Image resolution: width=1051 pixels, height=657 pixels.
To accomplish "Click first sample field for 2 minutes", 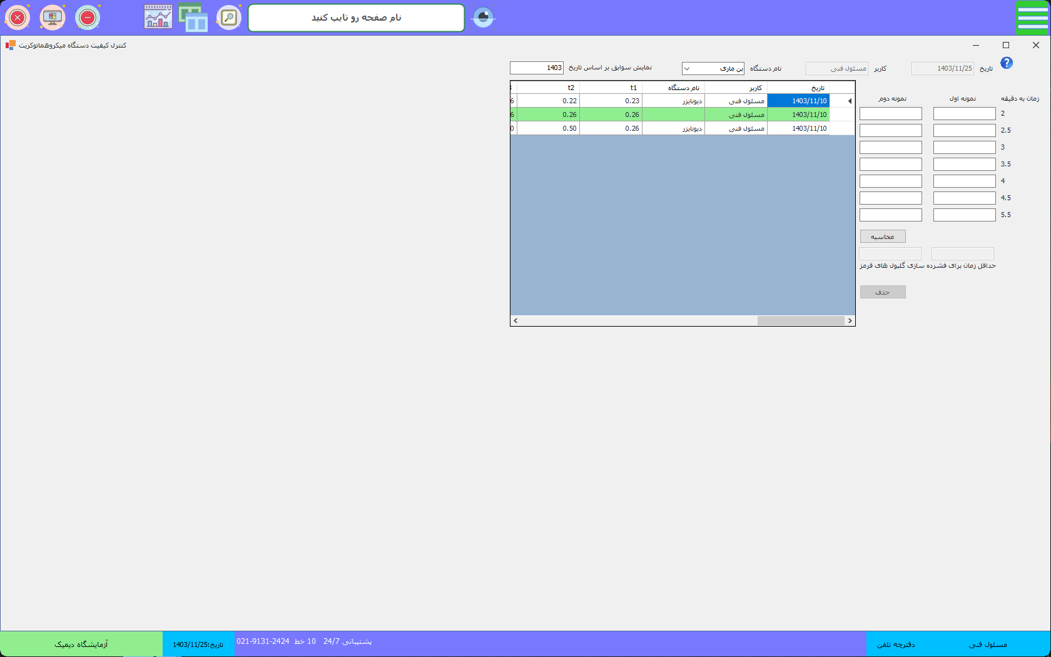I will click(964, 114).
